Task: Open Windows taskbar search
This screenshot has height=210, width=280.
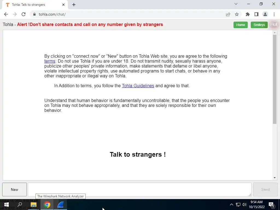Action: coord(20,205)
